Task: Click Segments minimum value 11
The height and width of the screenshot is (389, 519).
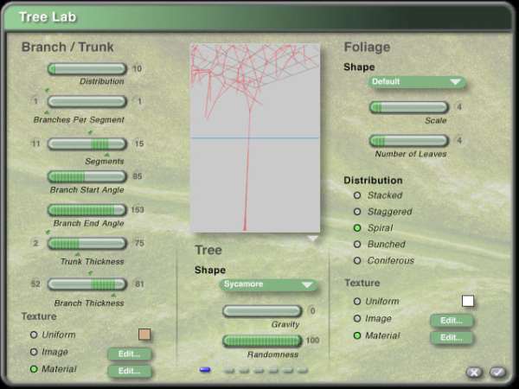Action: [35, 143]
